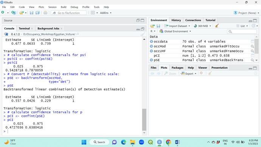This screenshot has width=261, height=147.
Task: Open Word from the taskbar
Action: coord(177,142)
